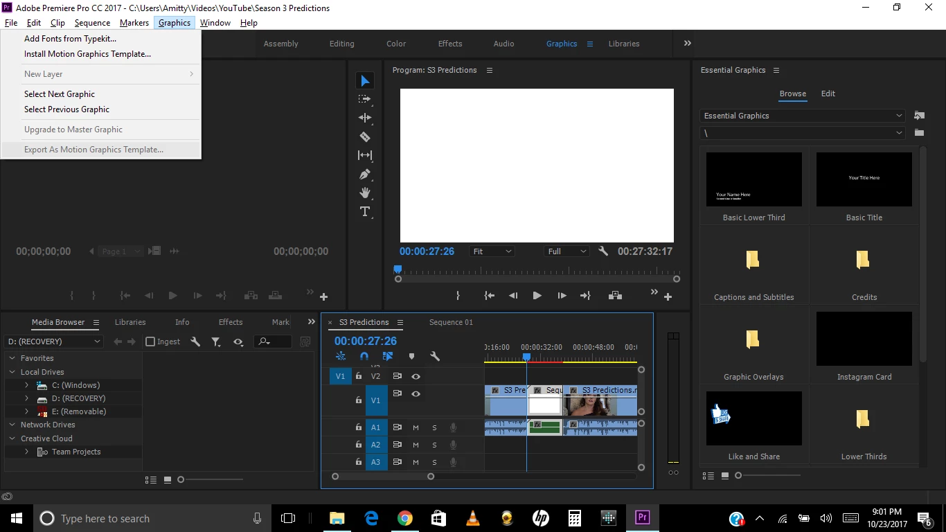Screen dimensions: 946x532
Task: Open Program Monitor settings wrench
Action: [x=603, y=251]
